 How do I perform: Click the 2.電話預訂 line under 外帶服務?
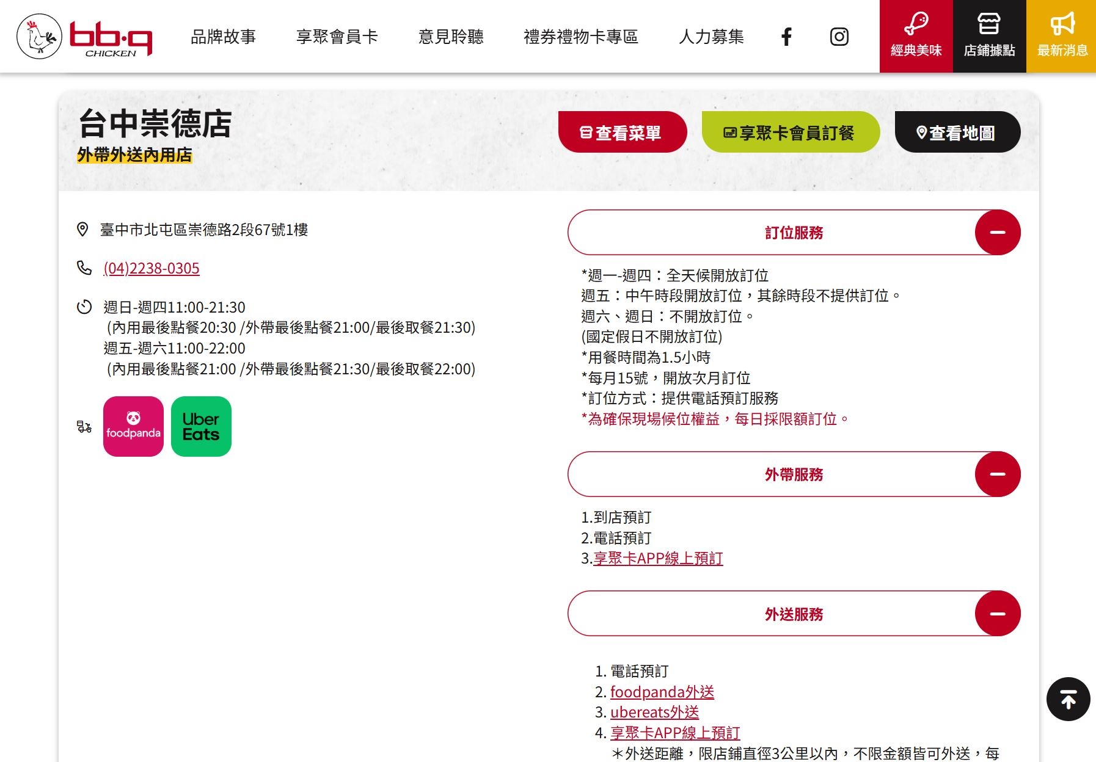pos(616,538)
